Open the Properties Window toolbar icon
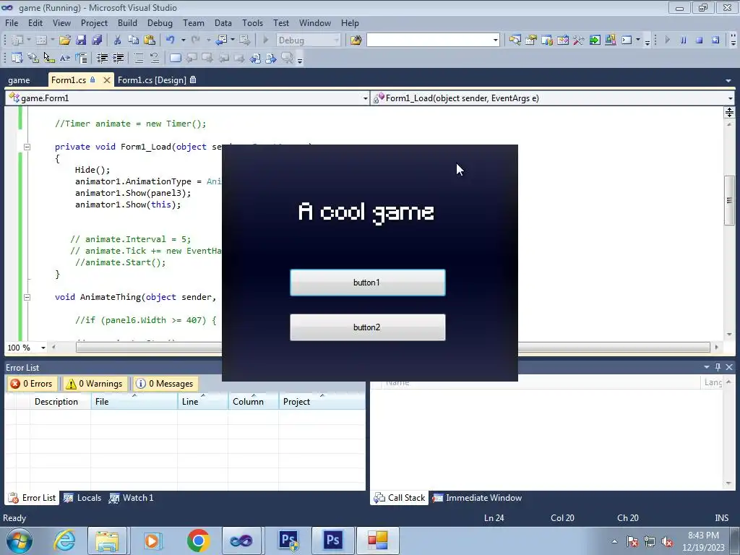 coord(531,40)
